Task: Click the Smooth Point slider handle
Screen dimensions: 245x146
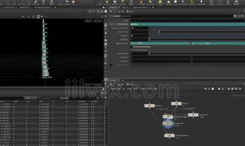Action: pos(159,32)
